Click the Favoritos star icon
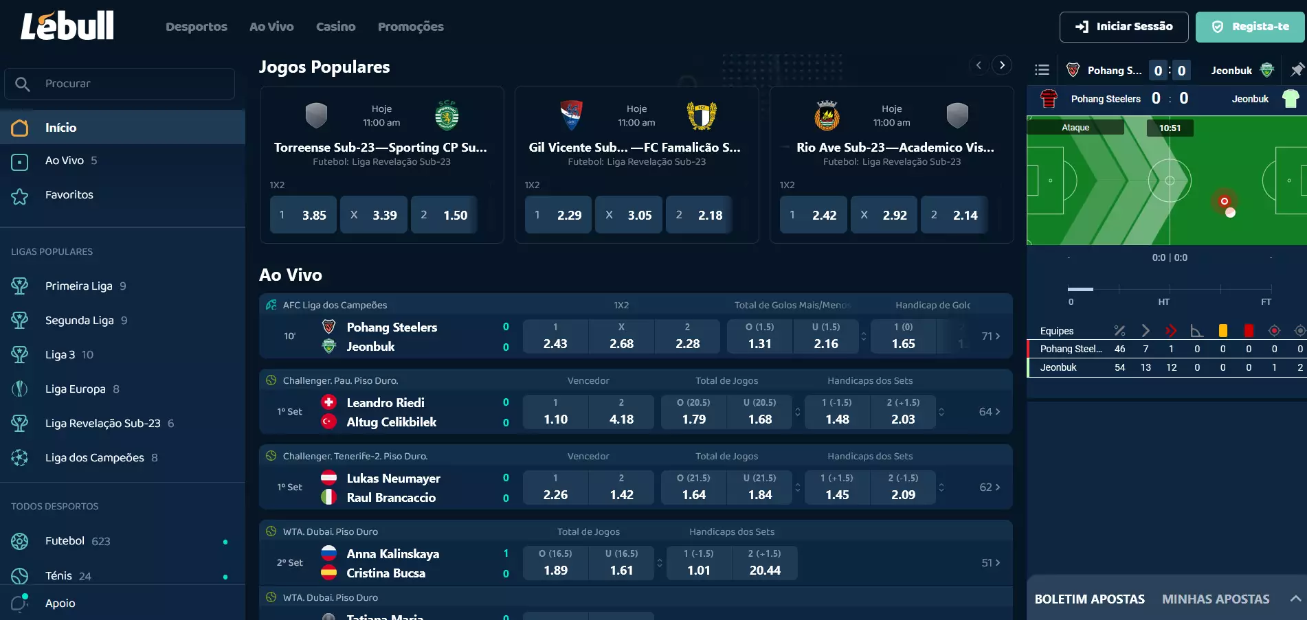Viewport: 1307px width, 620px height. pyautogui.click(x=20, y=196)
